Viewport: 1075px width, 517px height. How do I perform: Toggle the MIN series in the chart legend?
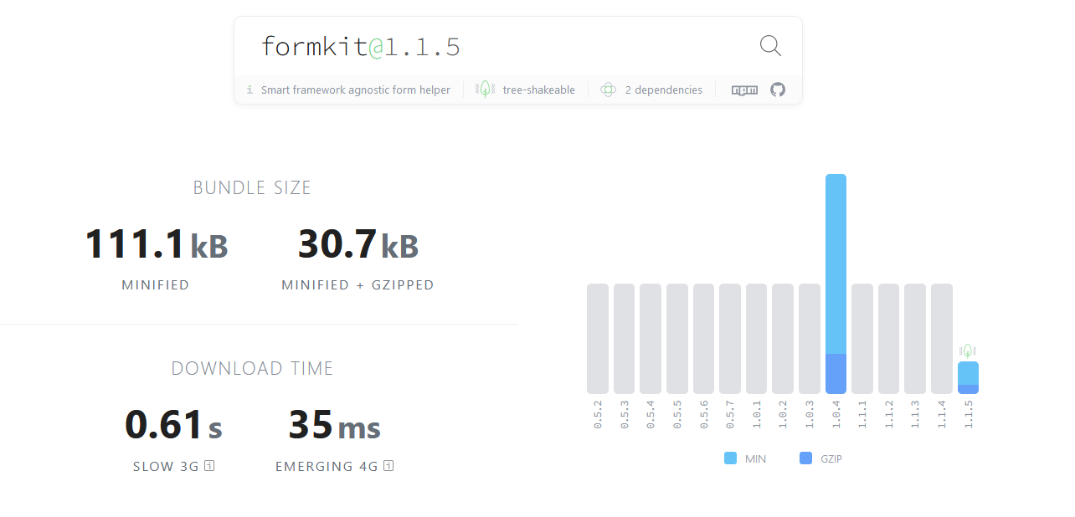pyautogui.click(x=743, y=458)
